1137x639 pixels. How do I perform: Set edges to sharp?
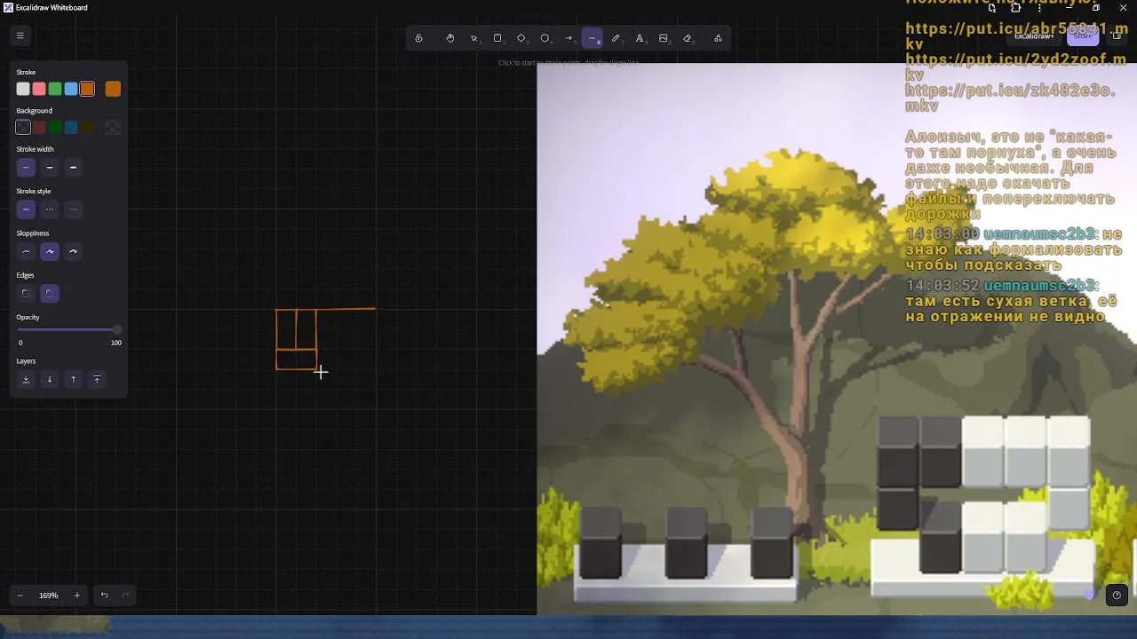[x=26, y=294]
